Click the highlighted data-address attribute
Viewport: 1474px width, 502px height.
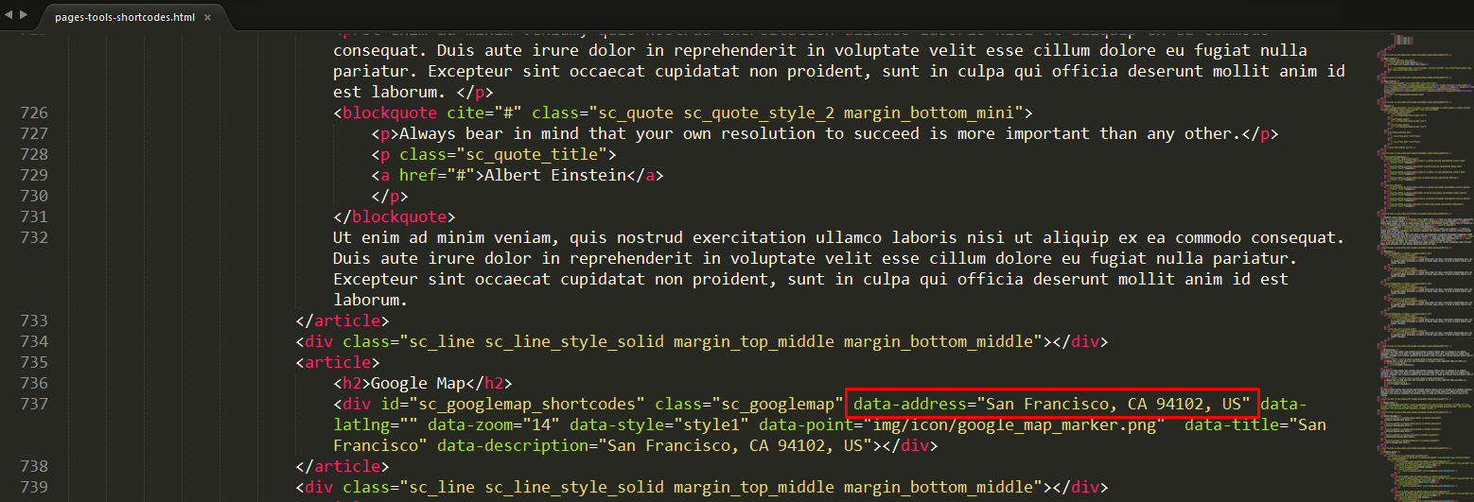pyautogui.click(x=1052, y=404)
